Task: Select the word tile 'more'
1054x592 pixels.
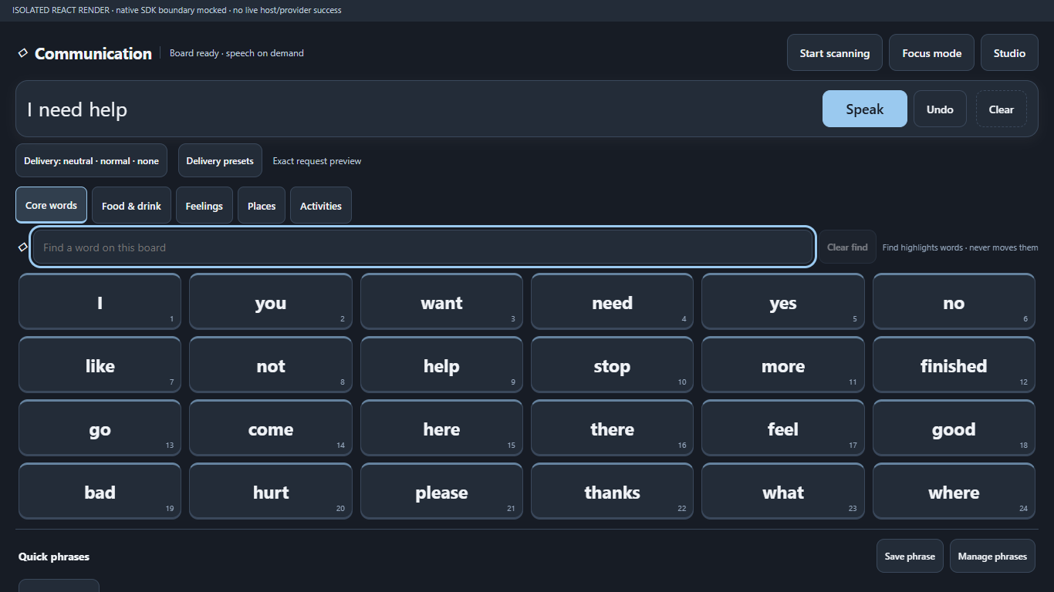Action: 783,365
